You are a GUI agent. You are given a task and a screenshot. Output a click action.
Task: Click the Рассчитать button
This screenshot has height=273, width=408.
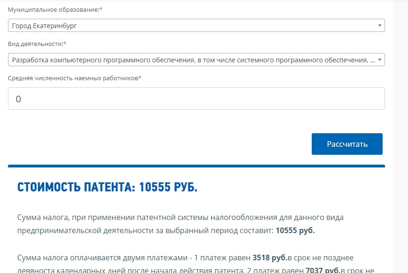[347, 144]
